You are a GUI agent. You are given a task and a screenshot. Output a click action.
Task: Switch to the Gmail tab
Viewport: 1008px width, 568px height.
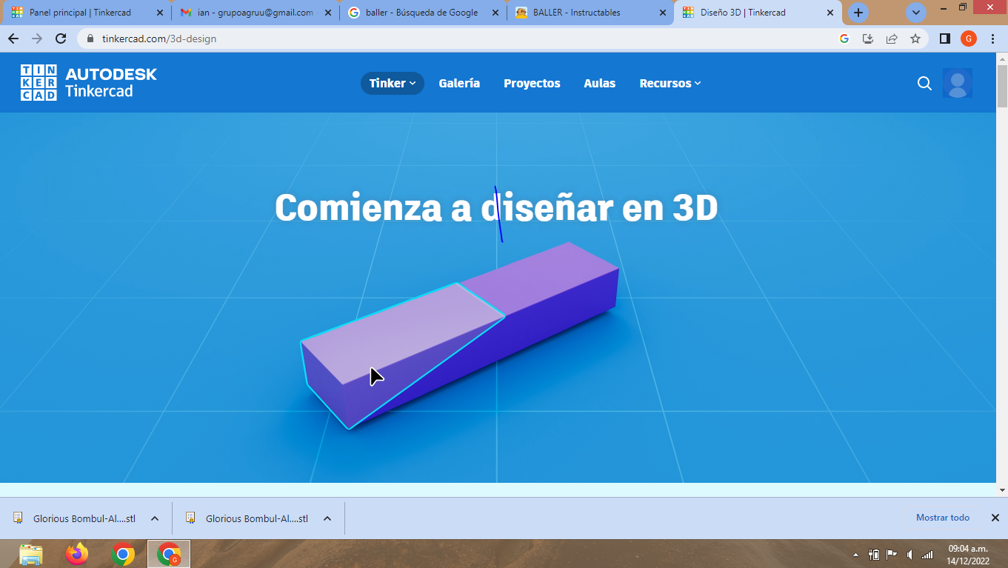[256, 13]
